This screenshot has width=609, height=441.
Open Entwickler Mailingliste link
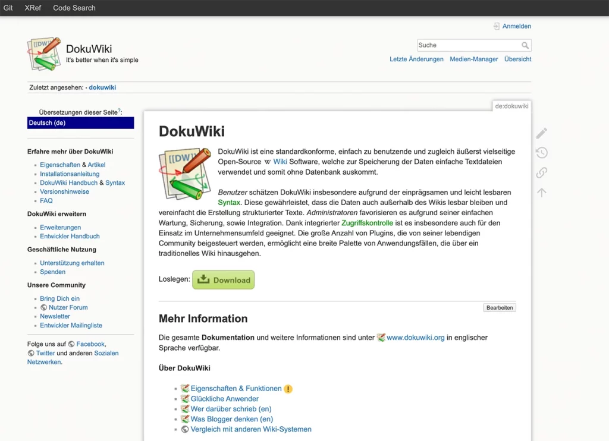[x=71, y=325]
